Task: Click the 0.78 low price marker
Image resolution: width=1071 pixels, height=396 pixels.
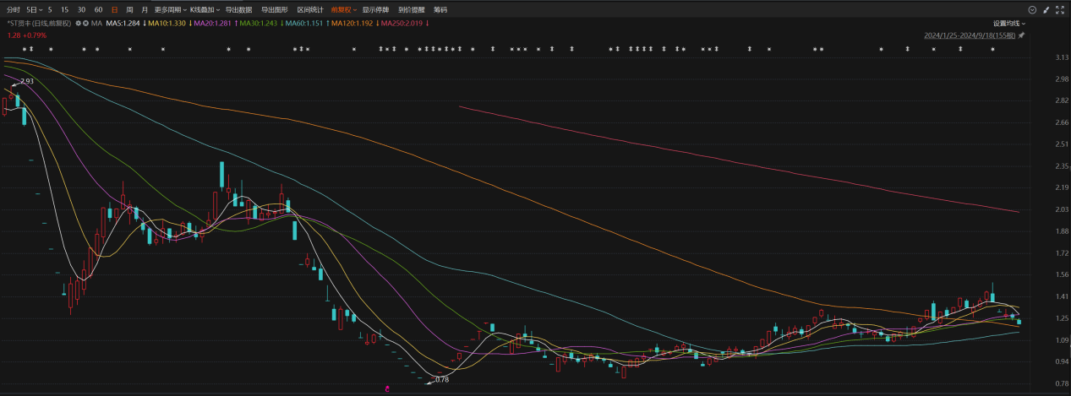Action: click(x=440, y=380)
